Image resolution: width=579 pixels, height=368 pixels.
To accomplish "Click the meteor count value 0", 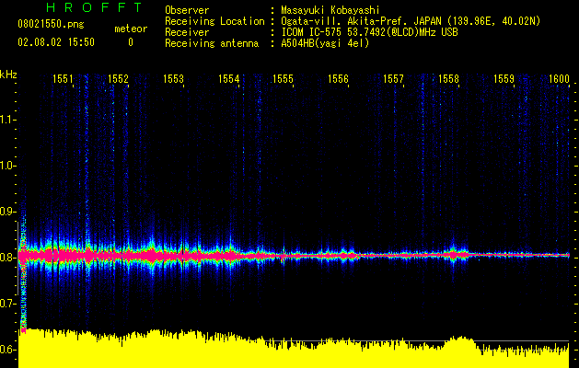I will [x=131, y=42].
